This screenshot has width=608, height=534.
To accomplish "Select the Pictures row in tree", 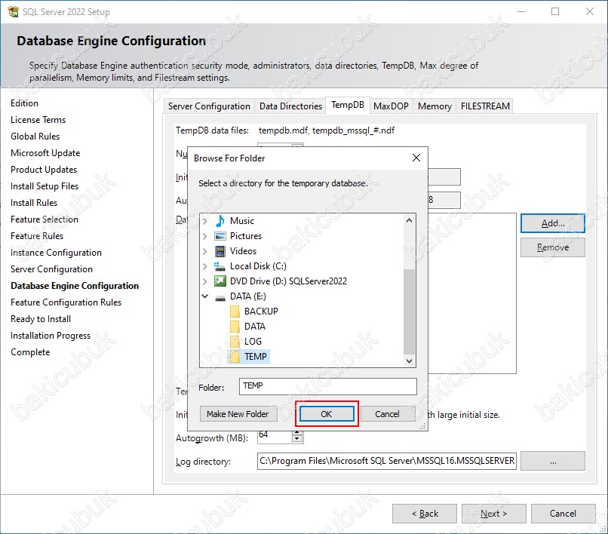I will [x=246, y=236].
